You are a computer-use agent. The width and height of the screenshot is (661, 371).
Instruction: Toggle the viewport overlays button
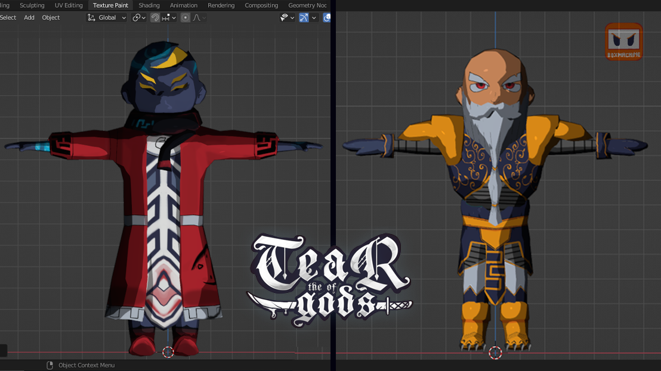[327, 18]
